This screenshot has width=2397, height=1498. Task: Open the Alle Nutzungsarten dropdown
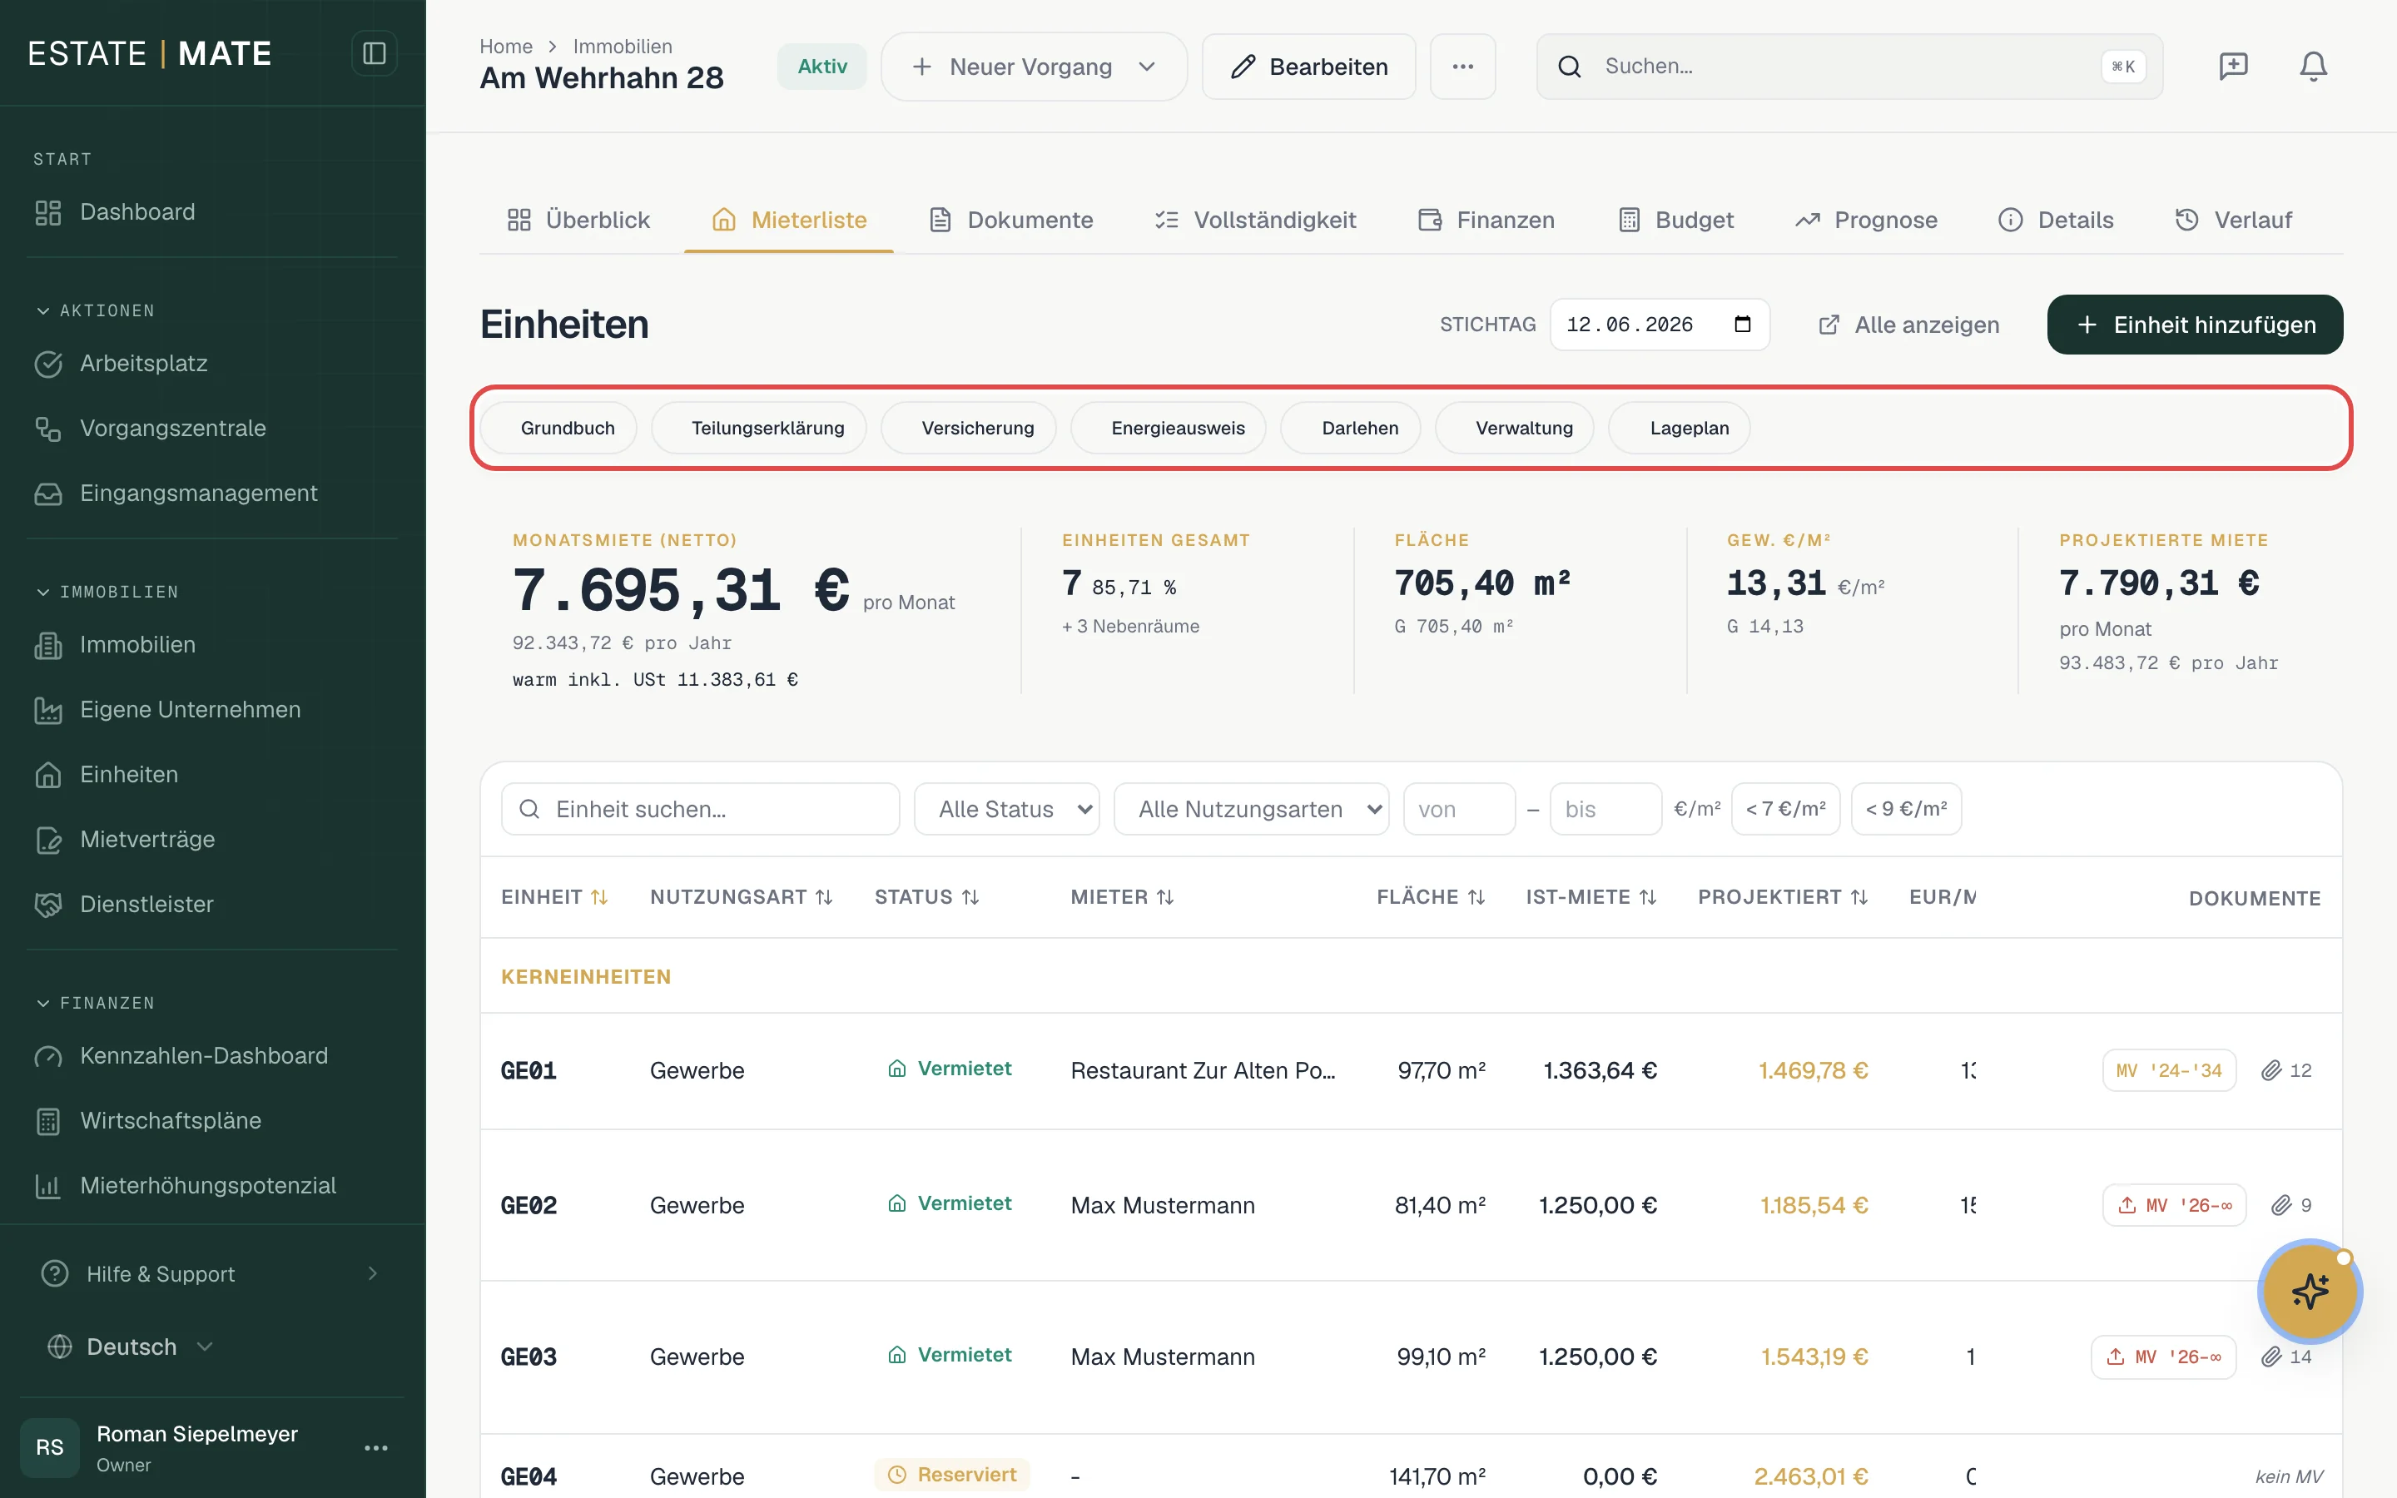point(1251,810)
